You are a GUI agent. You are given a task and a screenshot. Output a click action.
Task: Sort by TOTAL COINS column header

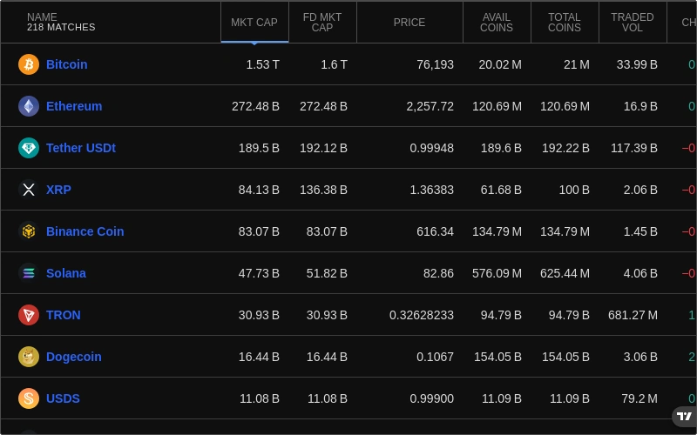pos(565,23)
